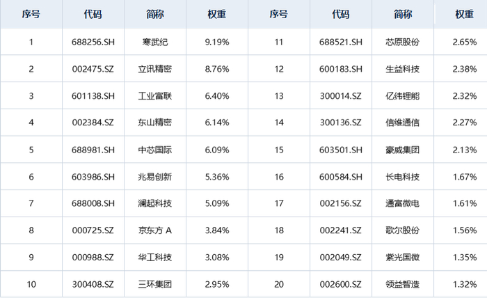Click code 002241.SZ
Image resolution: width=487 pixels, height=298 pixels.
click(x=341, y=230)
